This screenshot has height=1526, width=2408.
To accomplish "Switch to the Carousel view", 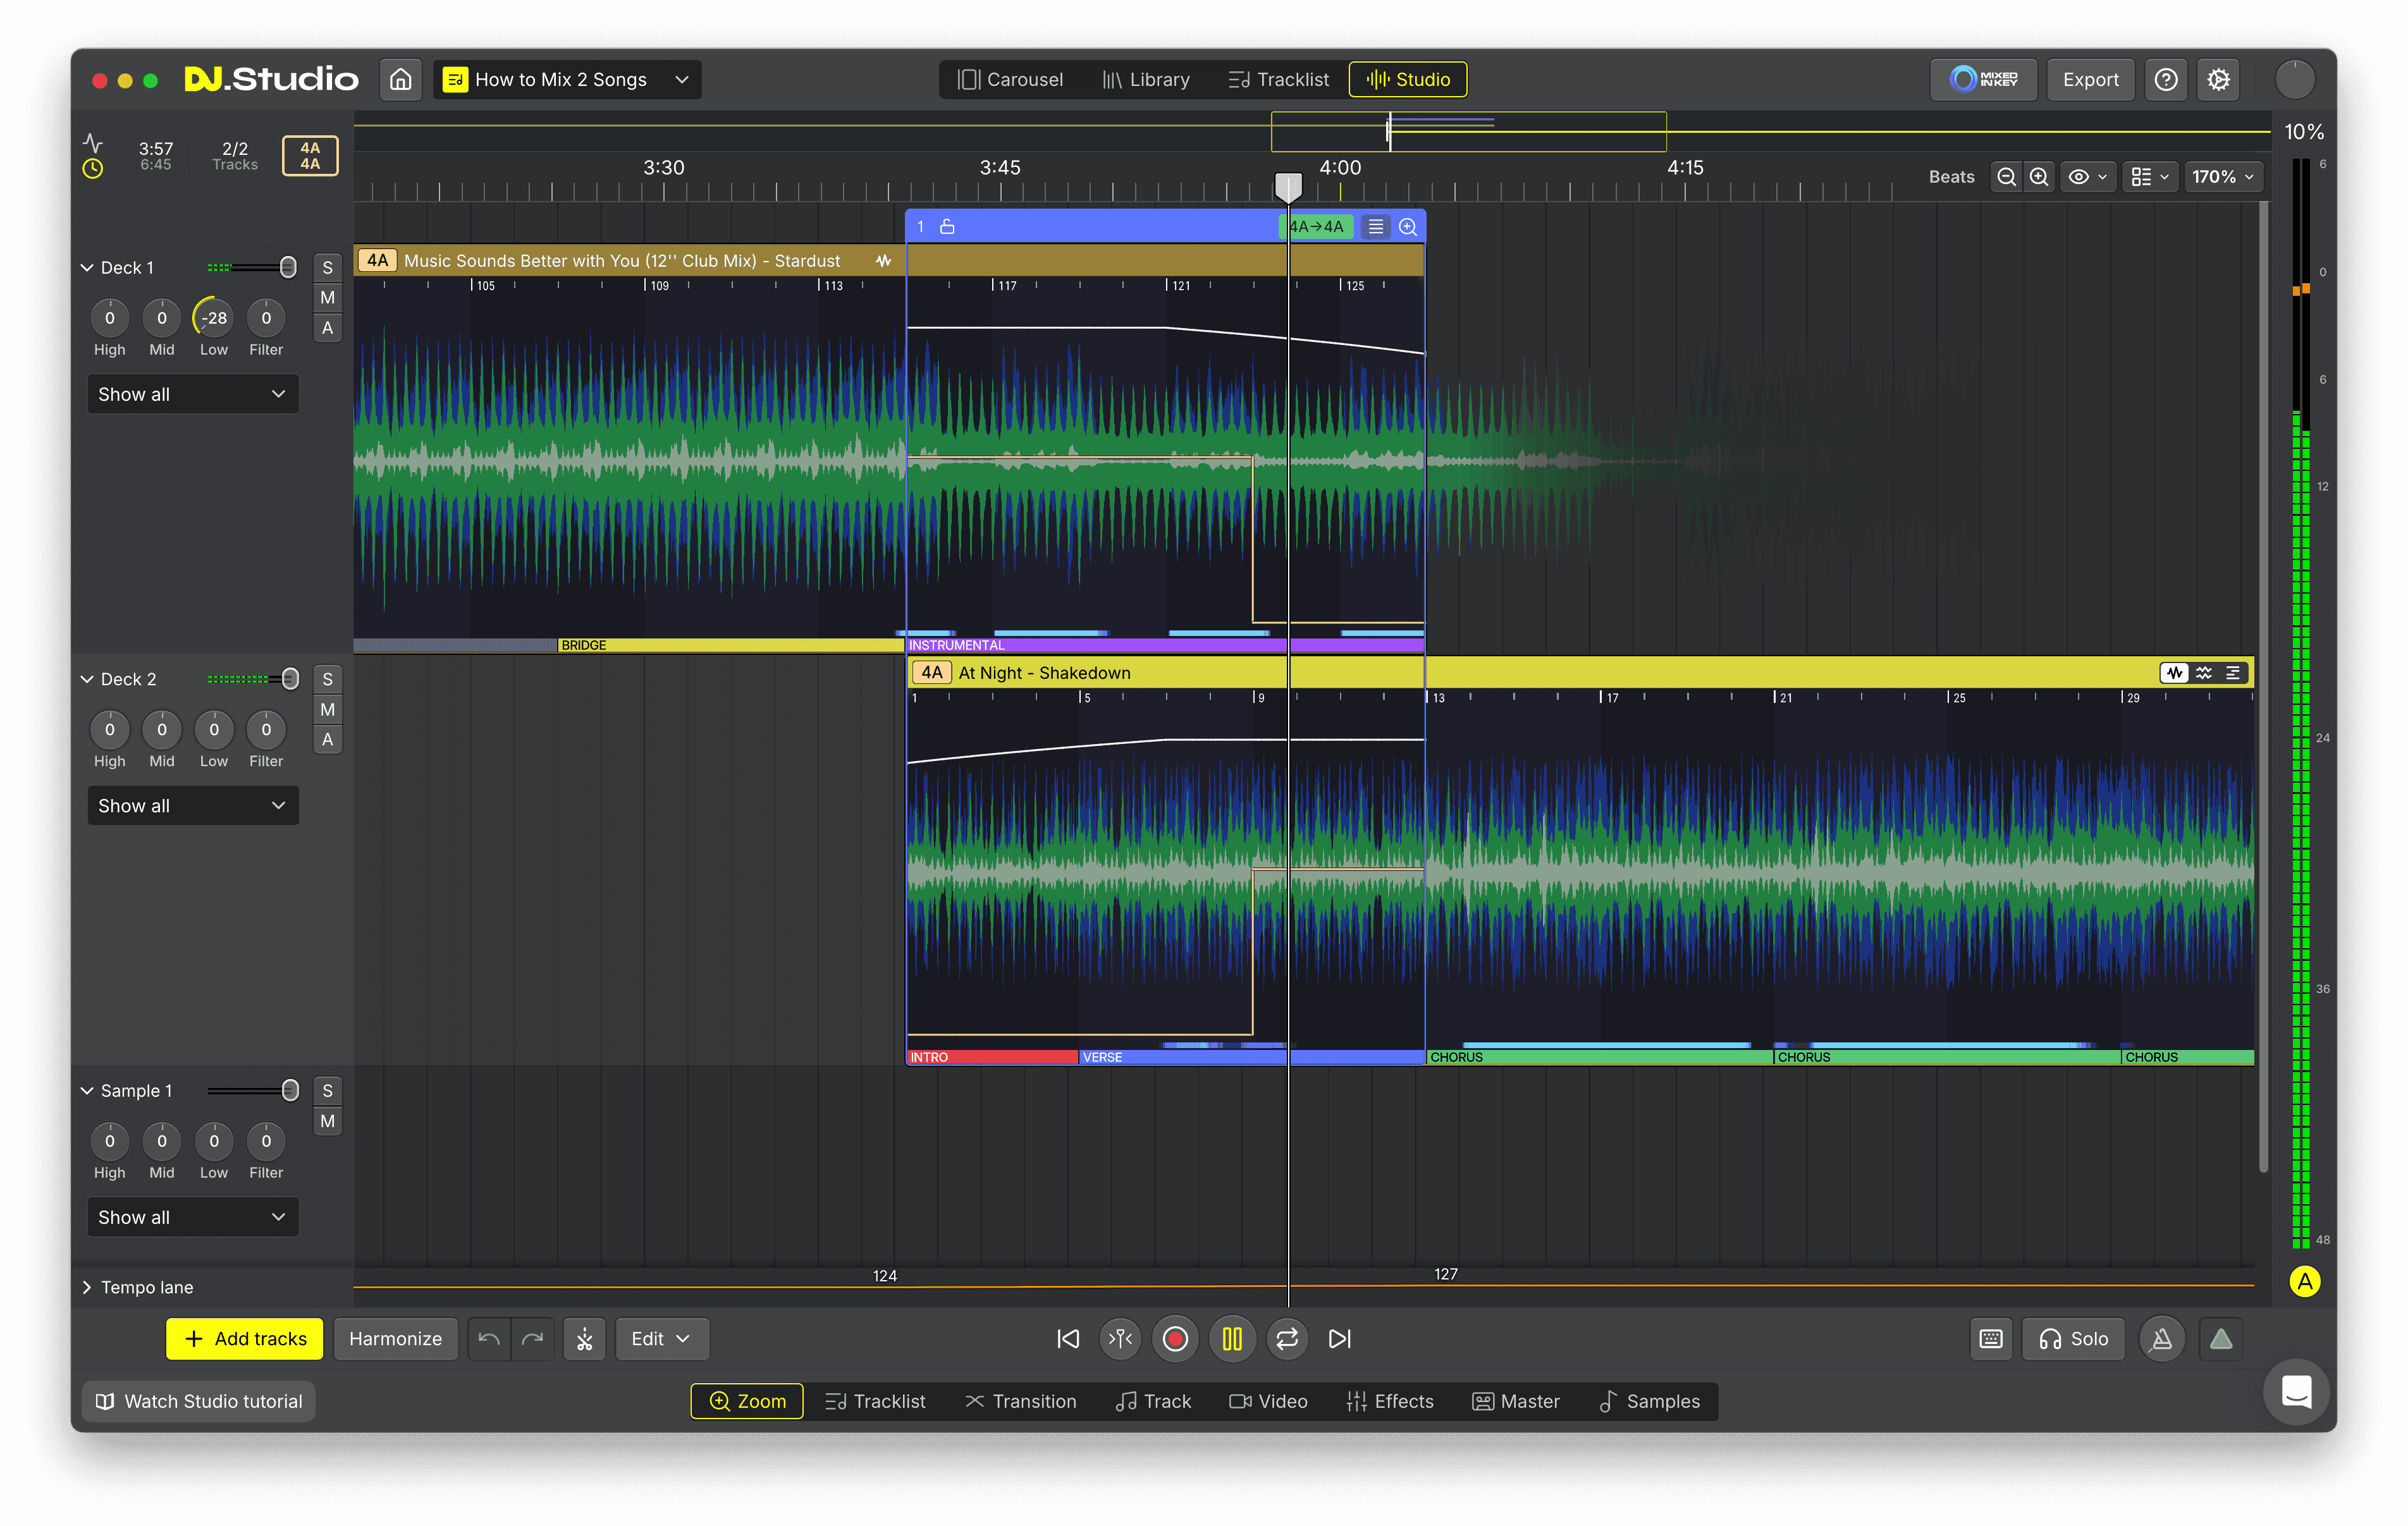I will click(x=1010, y=79).
